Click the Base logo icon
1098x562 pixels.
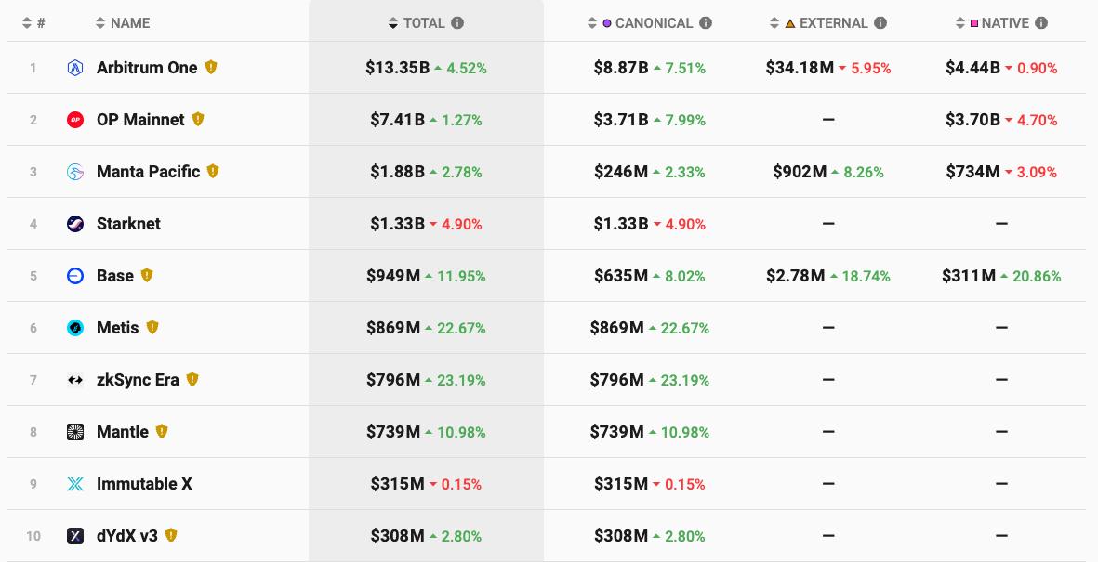pos(75,276)
